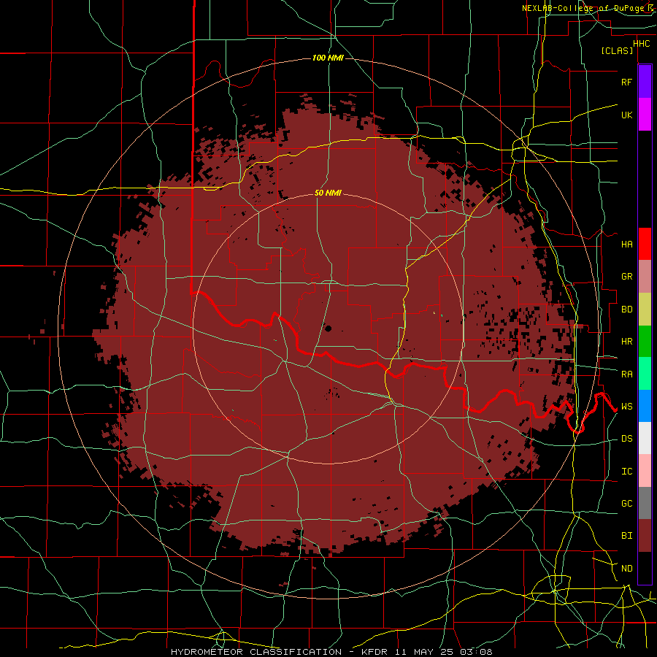Select the GR pink legend swatch
Viewport: 657px width, 657px height.
tap(645, 276)
